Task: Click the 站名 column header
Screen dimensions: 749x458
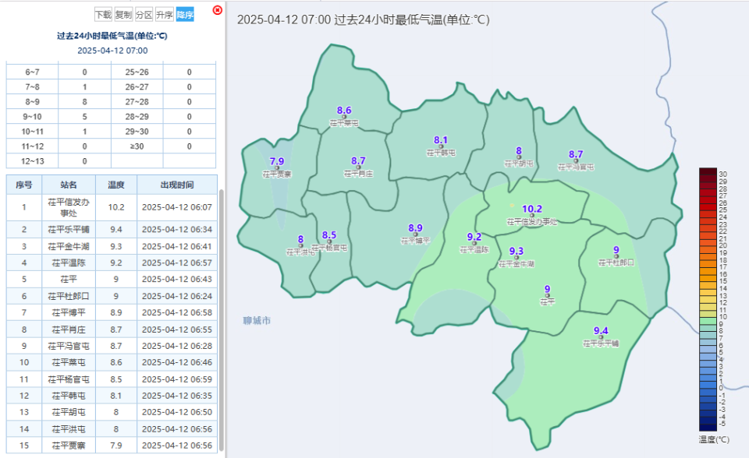Action: [x=69, y=185]
